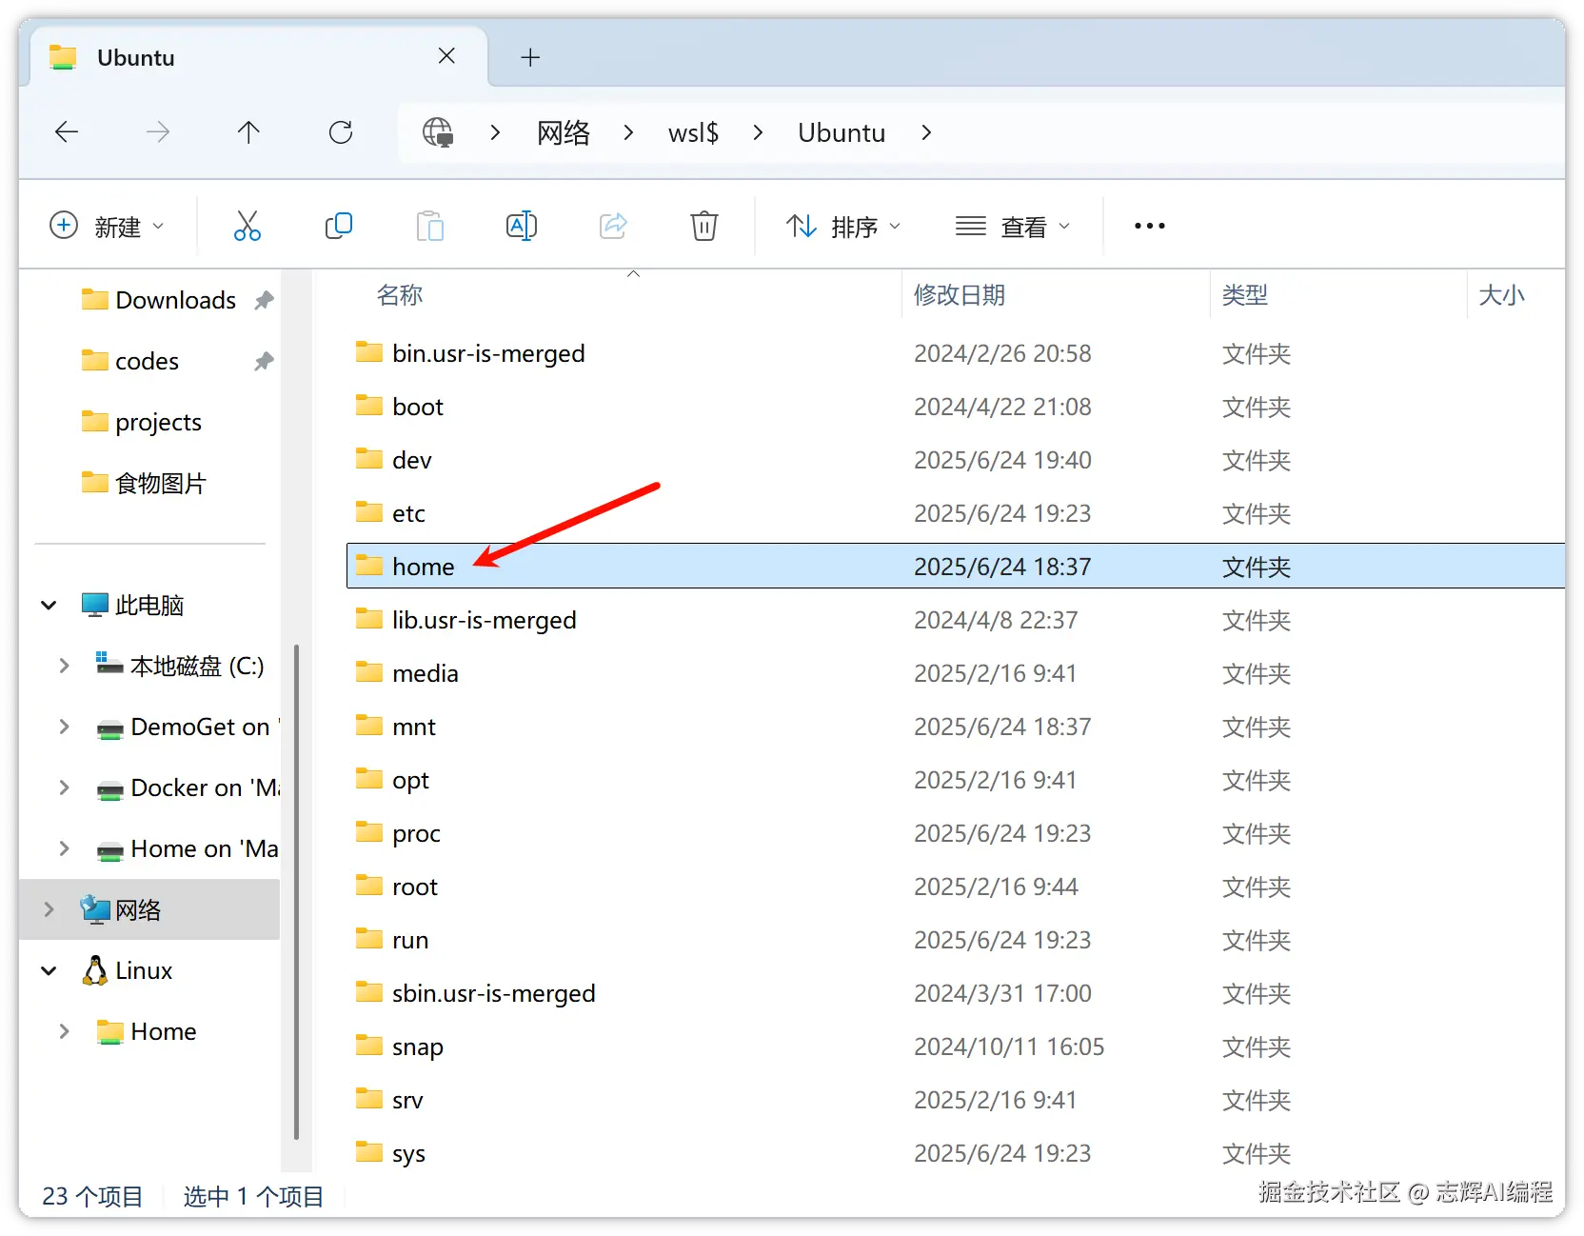
Task: Select the Ubuntu tab
Action: (259, 57)
